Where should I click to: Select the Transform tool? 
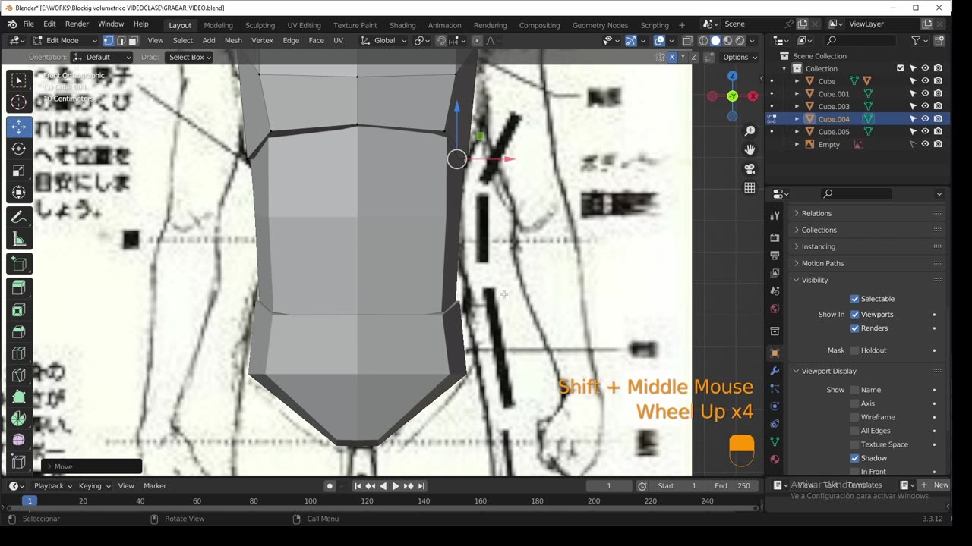pyautogui.click(x=19, y=193)
